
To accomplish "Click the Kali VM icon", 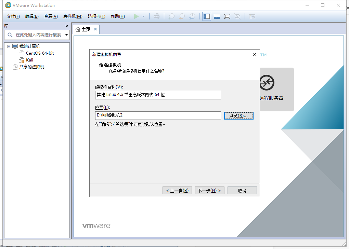I will pyautogui.click(x=22, y=60).
